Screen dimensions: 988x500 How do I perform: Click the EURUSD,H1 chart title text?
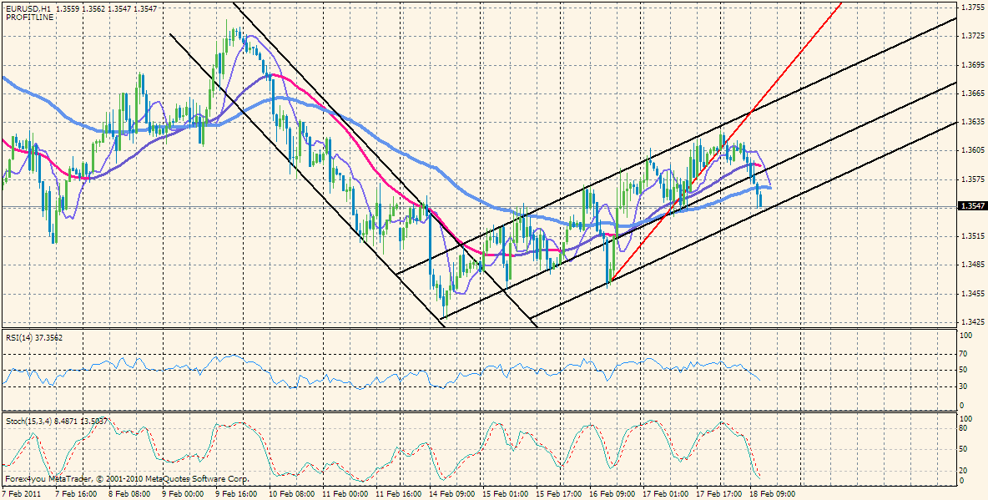[29, 9]
